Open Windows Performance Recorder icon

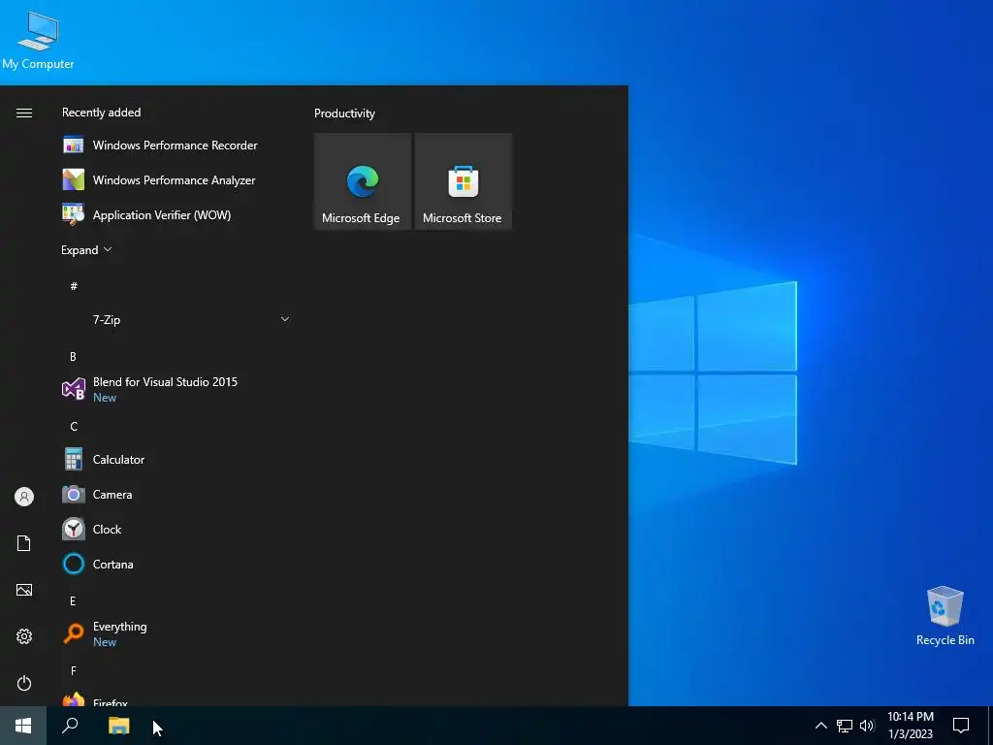point(74,146)
